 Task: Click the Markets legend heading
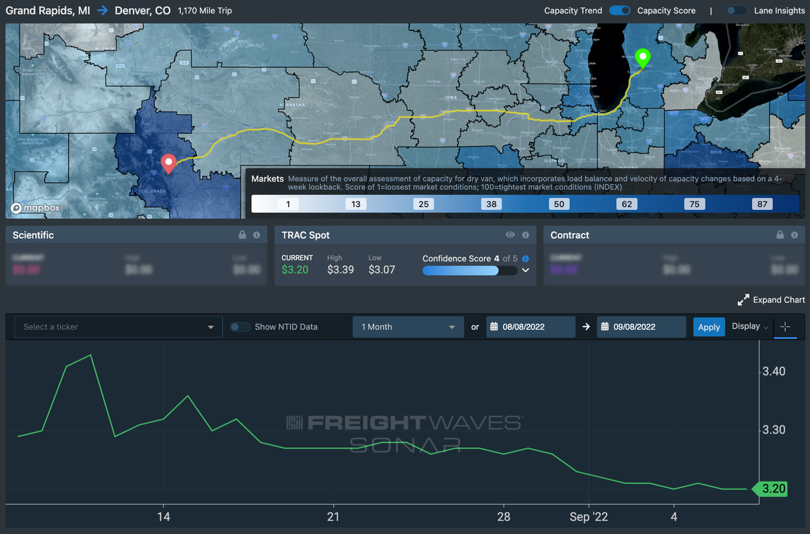click(x=267, y=179)
